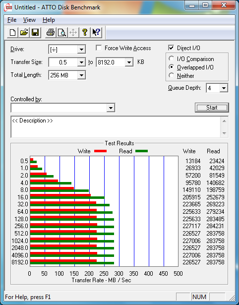The image size is (239, 305).
Task: Click inside the Description text box
Action: [116, 126]
